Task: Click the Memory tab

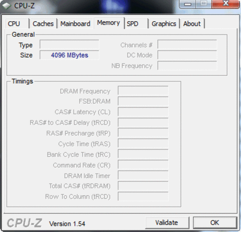Action: tap(109, 23)
